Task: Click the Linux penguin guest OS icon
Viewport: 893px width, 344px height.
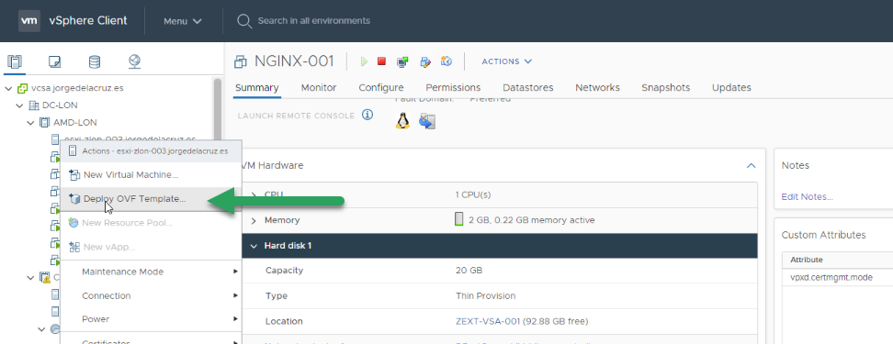Action: (x=402, y=120)
